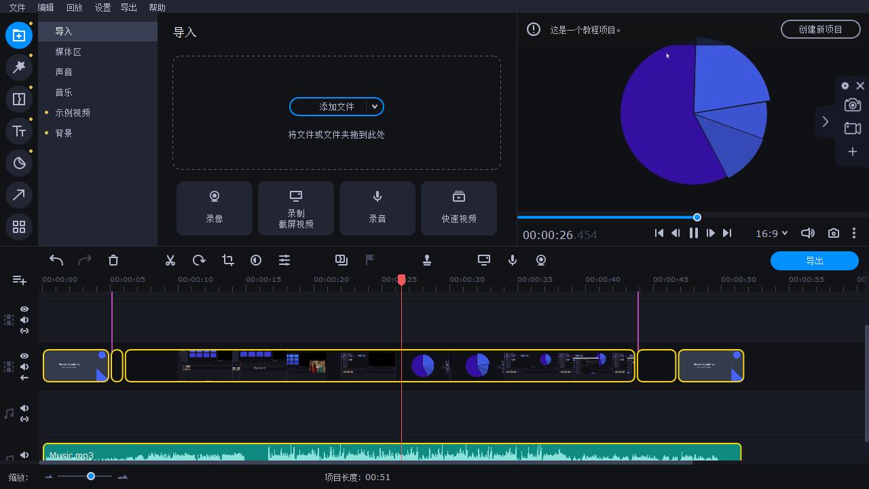Hide the top overlay track eye
869x489 pixels.
click(24, 309)
